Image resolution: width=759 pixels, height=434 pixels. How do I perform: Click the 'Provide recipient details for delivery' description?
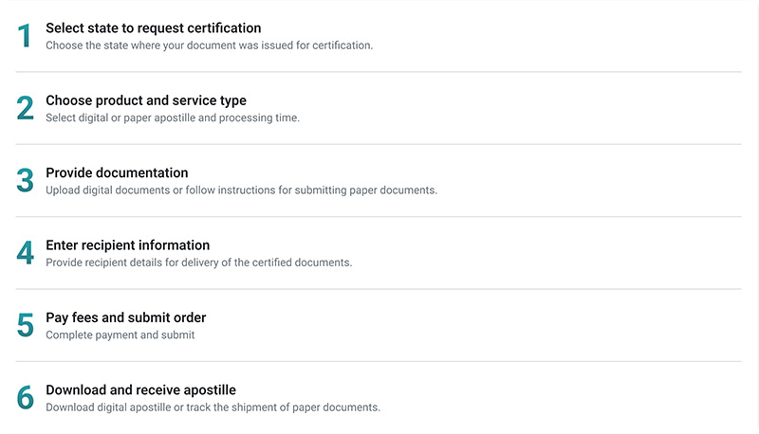coord(198,262)
